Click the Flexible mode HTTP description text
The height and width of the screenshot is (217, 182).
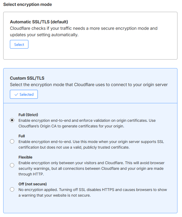pyautogui.click(x=91, y=168)
